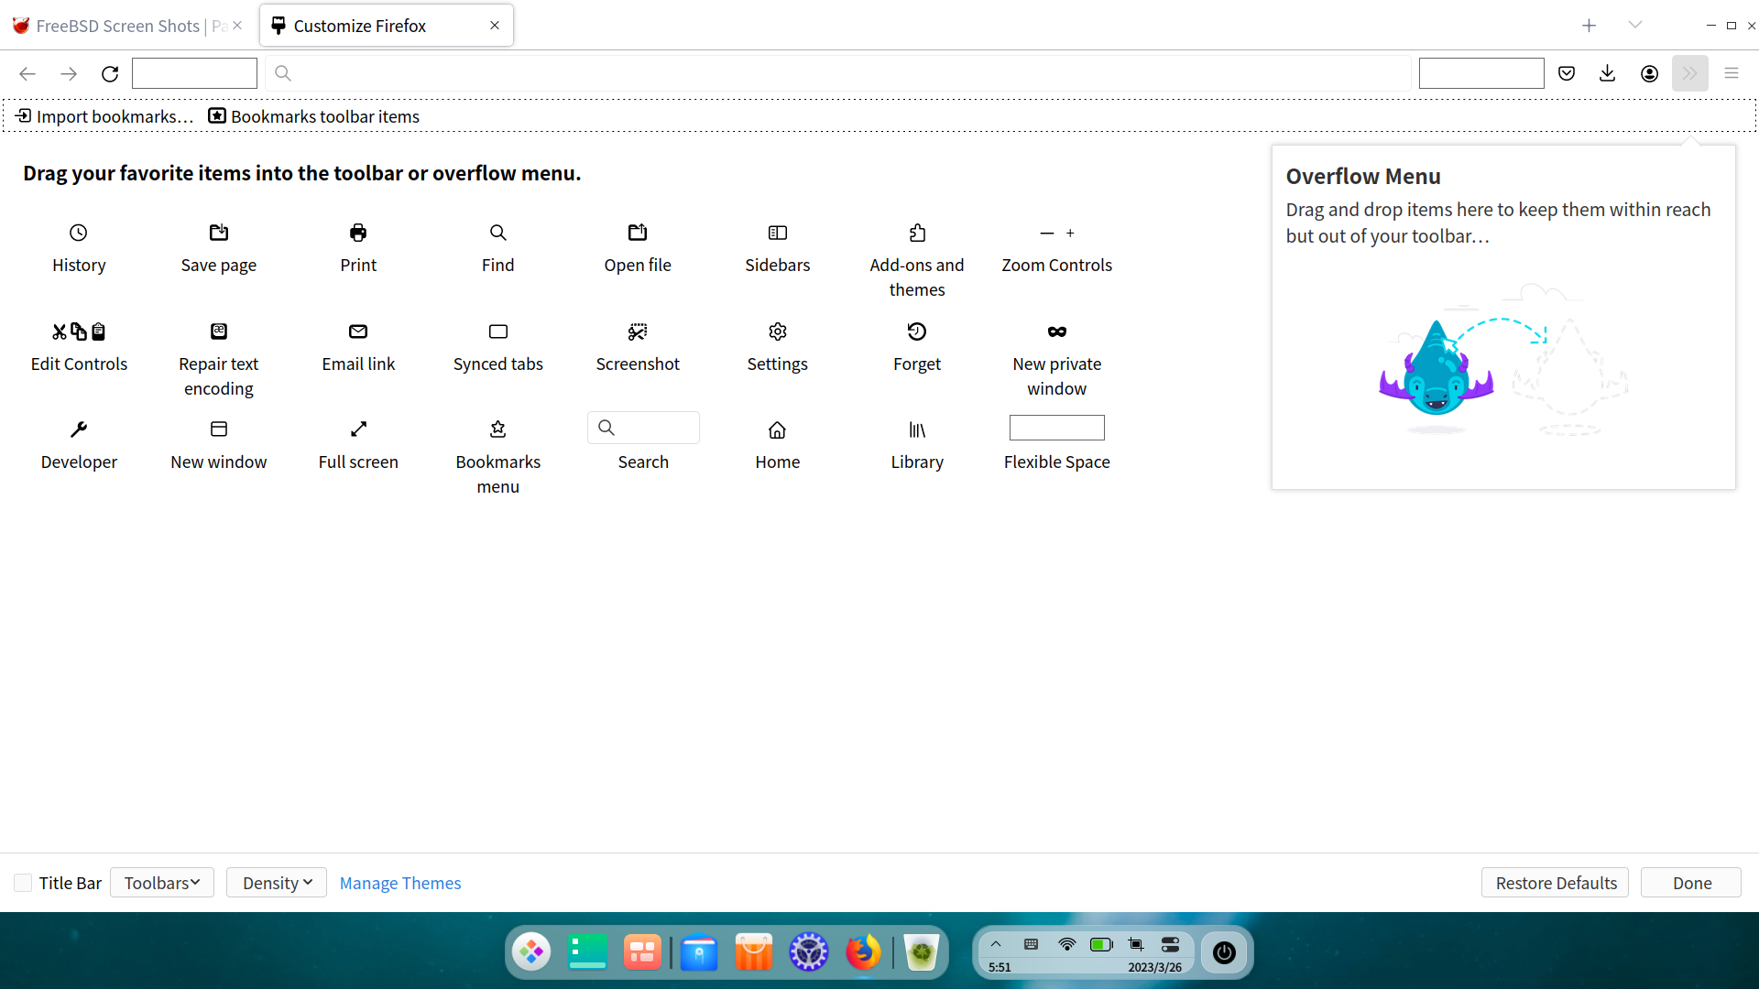Click the History clock icon

click(79, 233)
